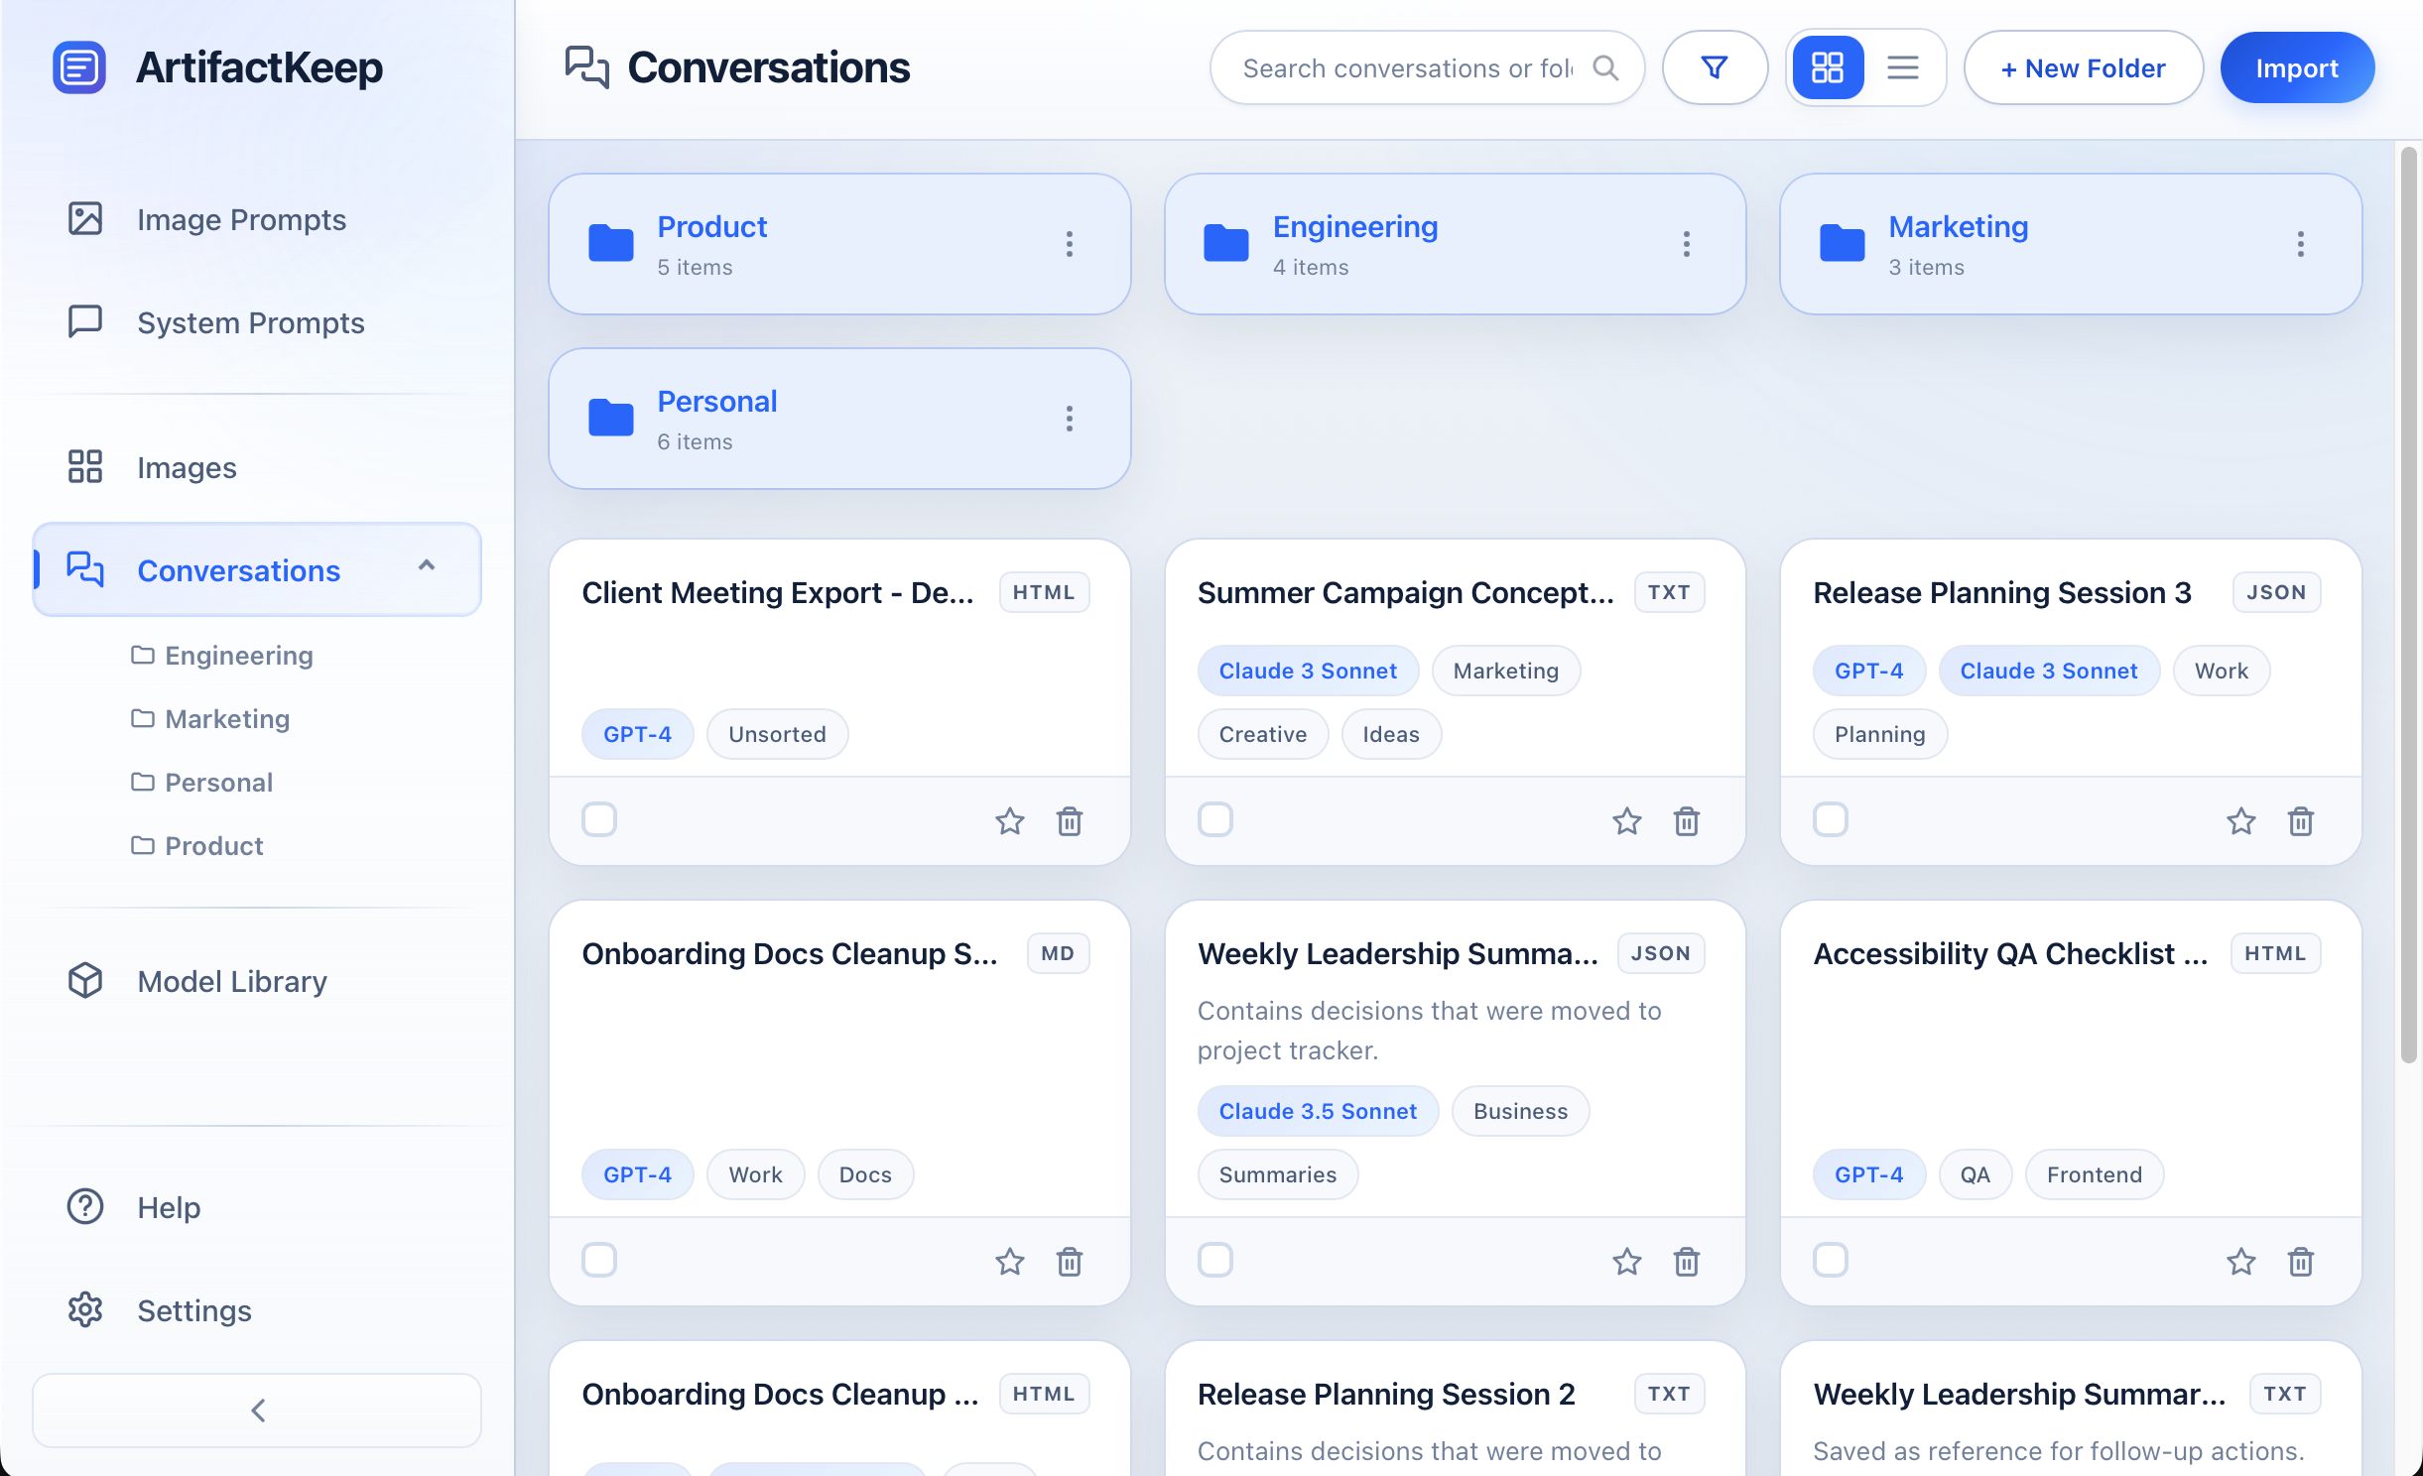
Task: Star the Release Planning Session 3 conversation
Action: [x=2240, y=821]
